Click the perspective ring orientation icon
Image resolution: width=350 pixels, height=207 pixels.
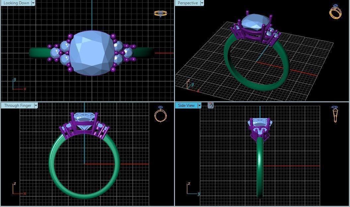pyautogui.click(x=335, y=12)
